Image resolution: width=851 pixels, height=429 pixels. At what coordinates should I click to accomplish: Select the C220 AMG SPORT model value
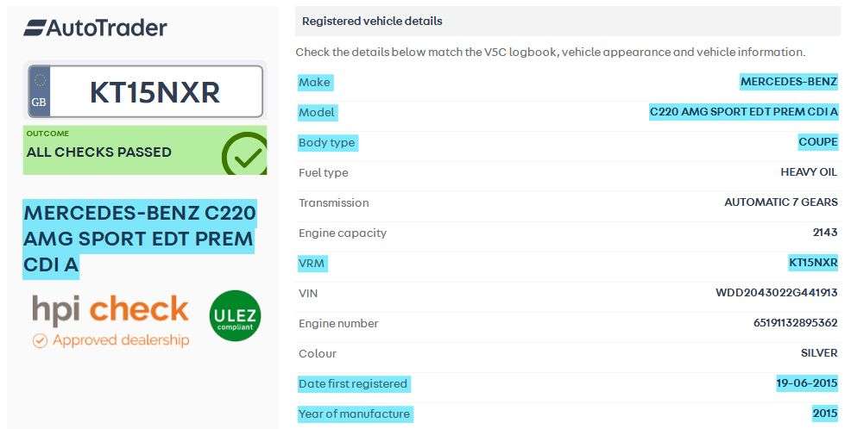[743, 112]
